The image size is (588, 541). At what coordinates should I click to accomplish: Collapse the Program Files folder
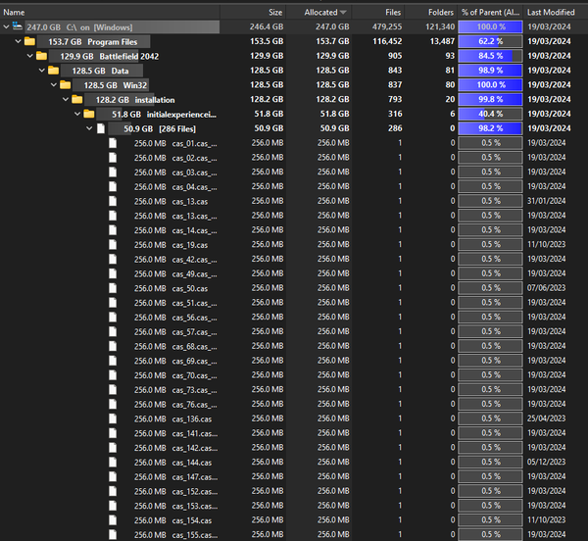[18, 41]
